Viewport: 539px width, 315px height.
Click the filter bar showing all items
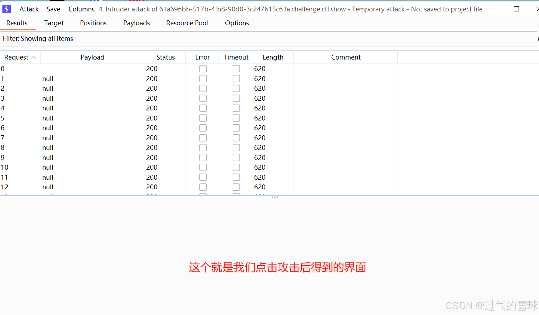(x=138, y=38)
